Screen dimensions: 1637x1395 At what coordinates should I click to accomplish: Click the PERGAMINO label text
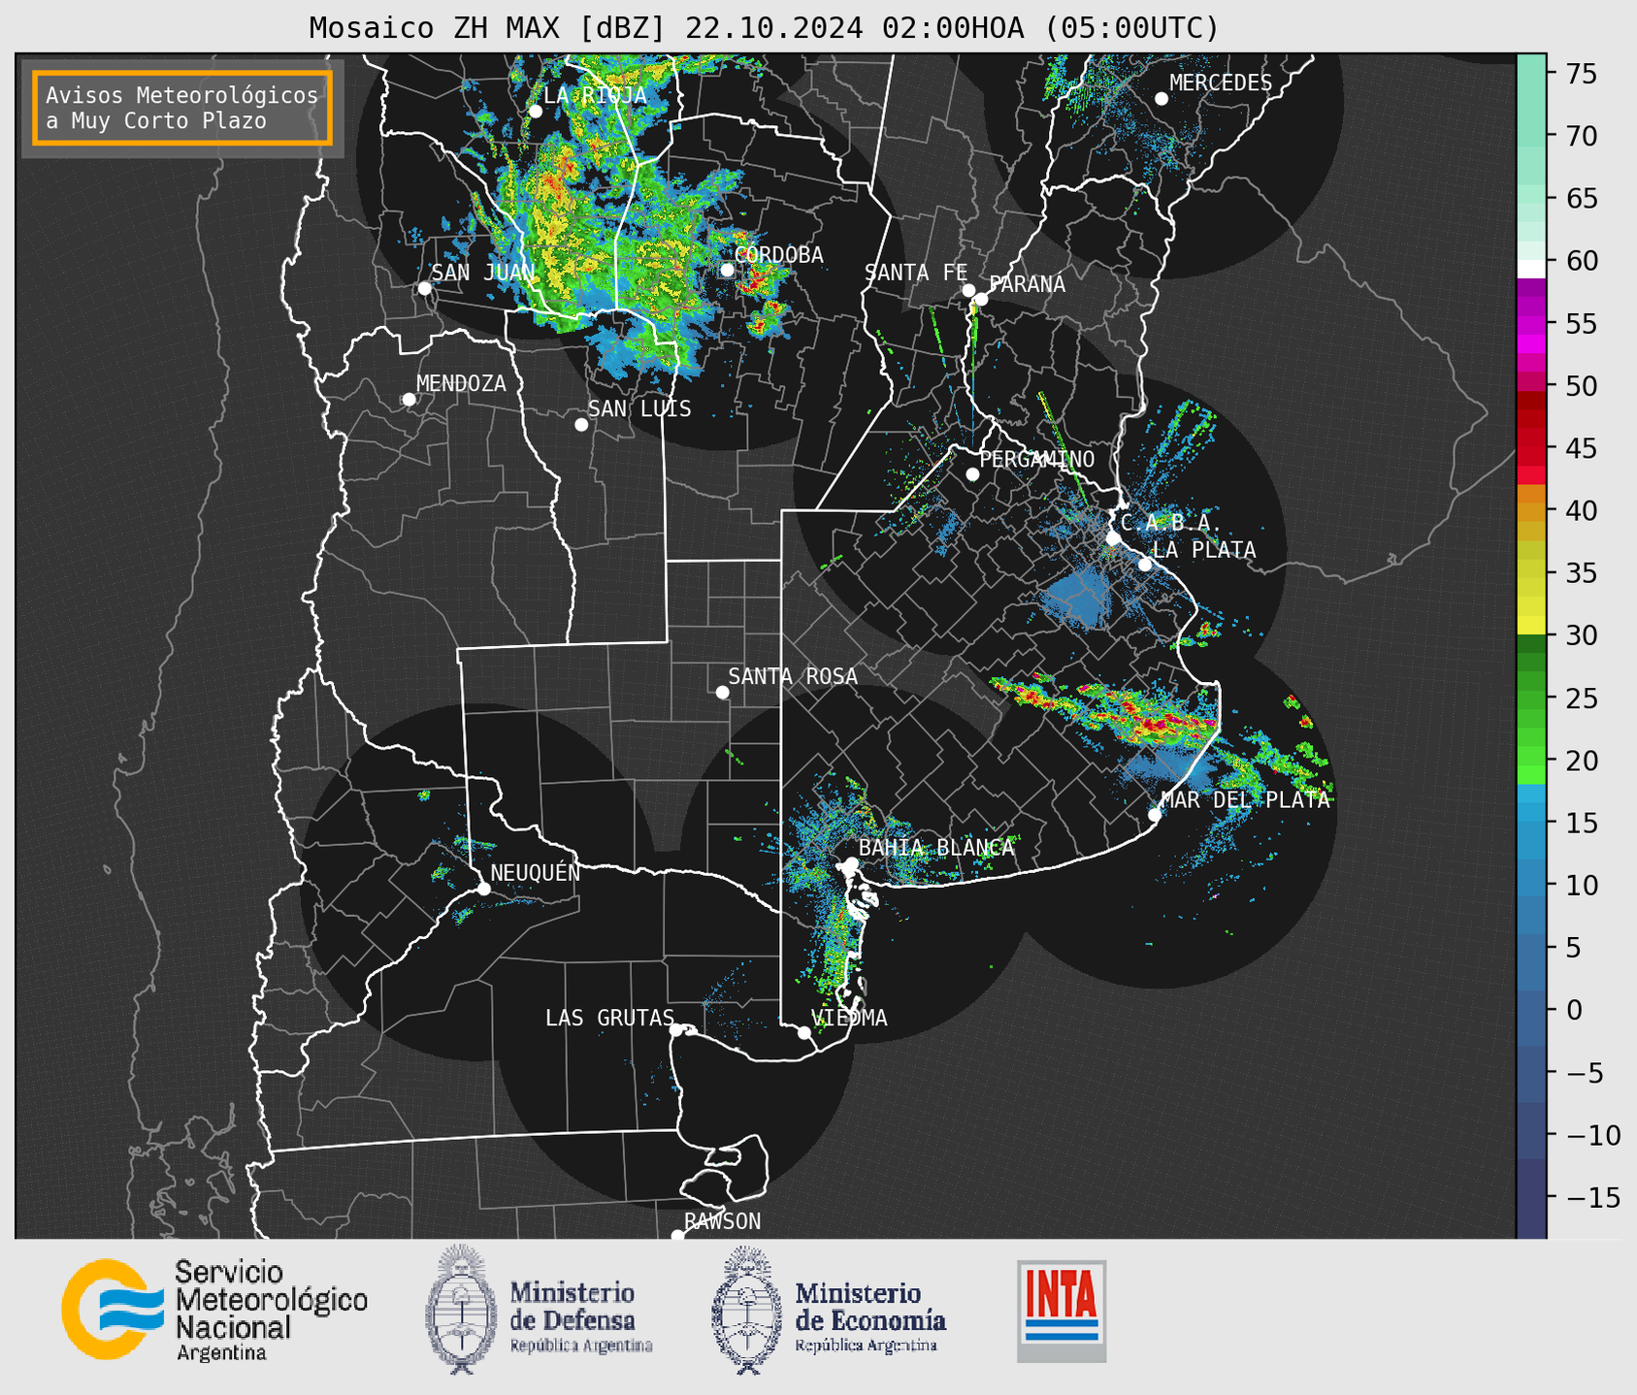coord(1037,459)
